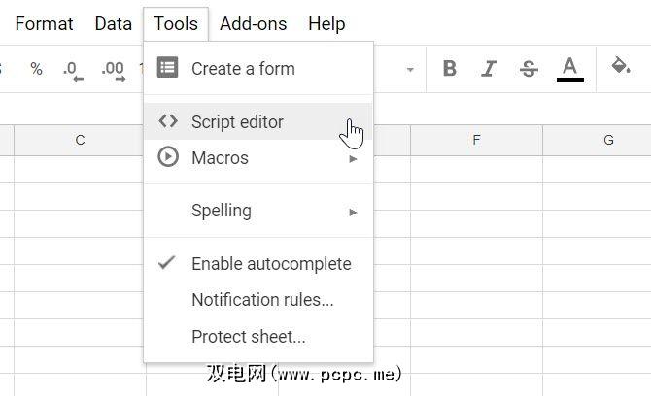Increase decimal places
651x396 pixels.
coord(113,69)
